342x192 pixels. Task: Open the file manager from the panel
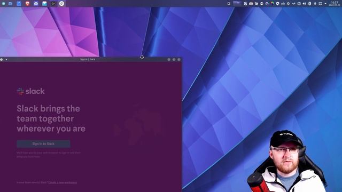(x=10, y=4)
